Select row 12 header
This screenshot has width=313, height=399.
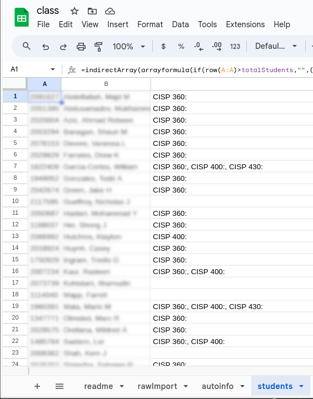(x=15, y=225)
